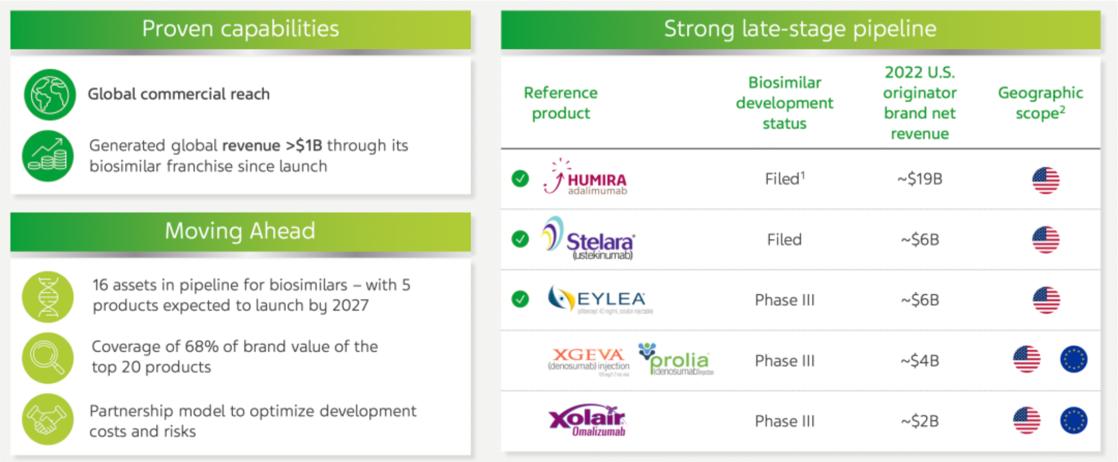This screenshot has height=462, width=1118.
Task: Click the Xolair Omalizumab logo
Action: click(x=588, y=420)
